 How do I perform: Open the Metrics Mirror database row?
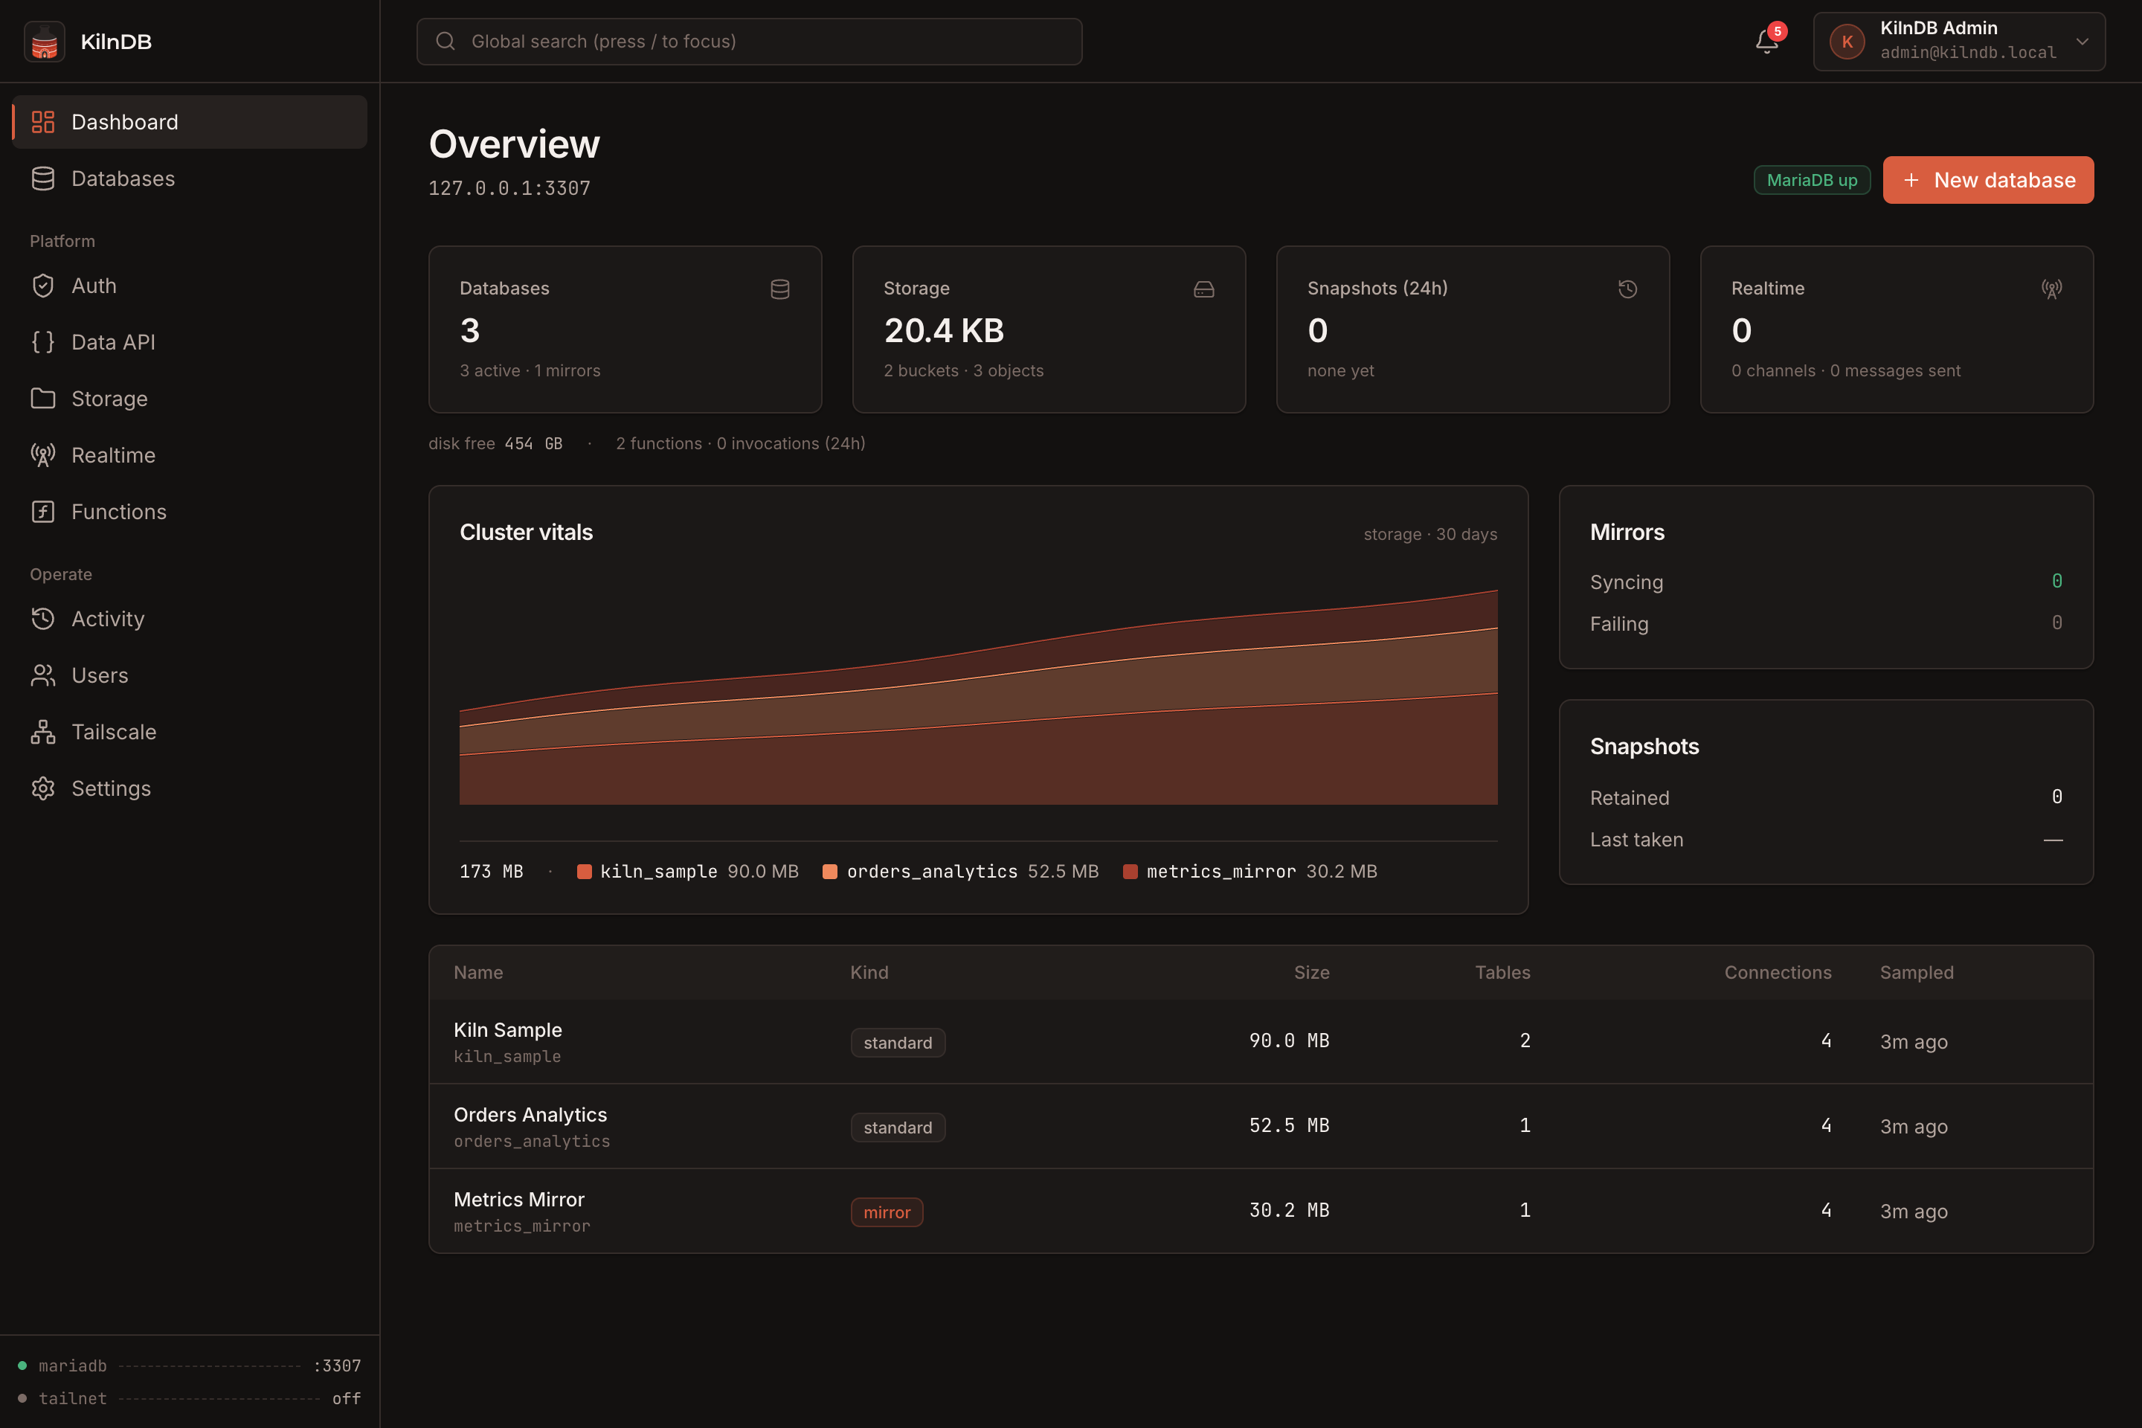[x=1261, y=1212]
